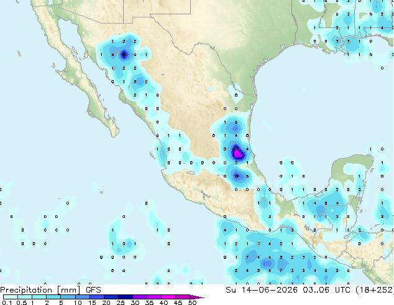
Task: Click the 'Su 14-06-2026' date text
Action: (x=262, y=290)
